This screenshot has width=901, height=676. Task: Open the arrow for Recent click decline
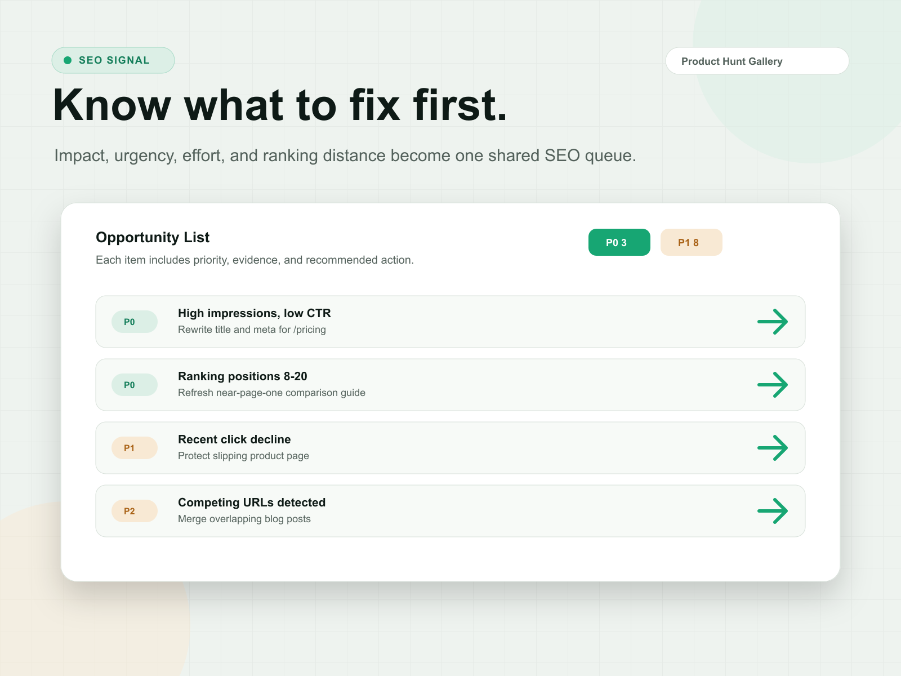point(773,448)
